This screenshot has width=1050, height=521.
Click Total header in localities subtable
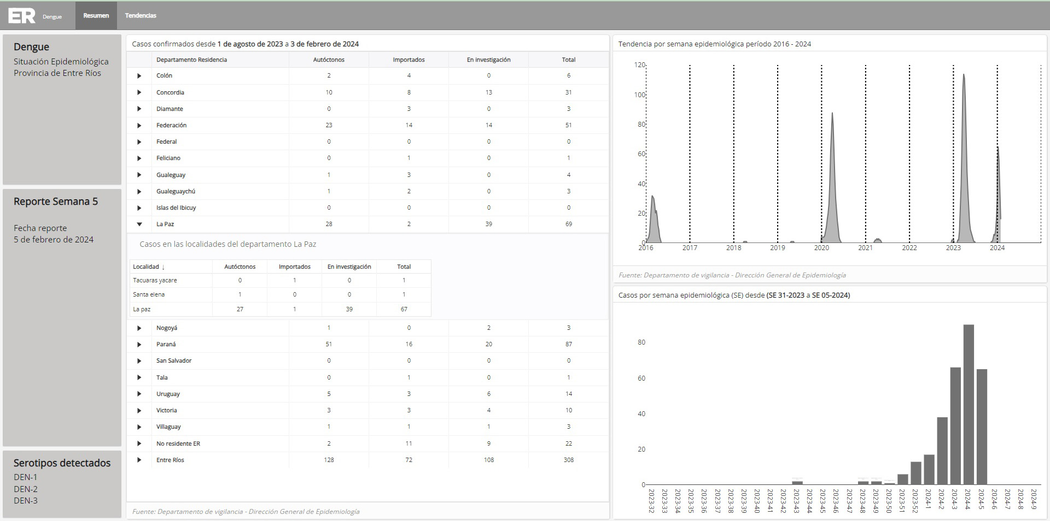[x=404, y=267]
